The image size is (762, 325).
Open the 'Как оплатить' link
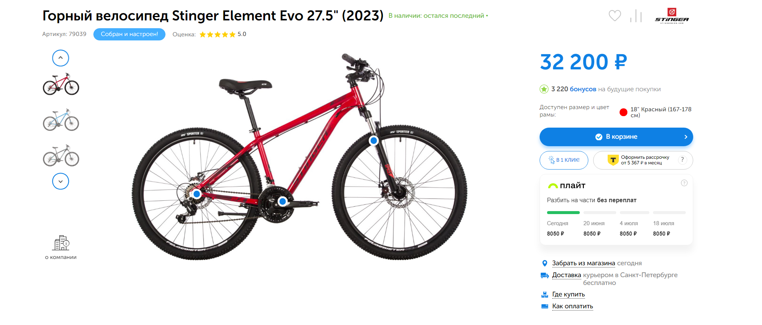572,306
